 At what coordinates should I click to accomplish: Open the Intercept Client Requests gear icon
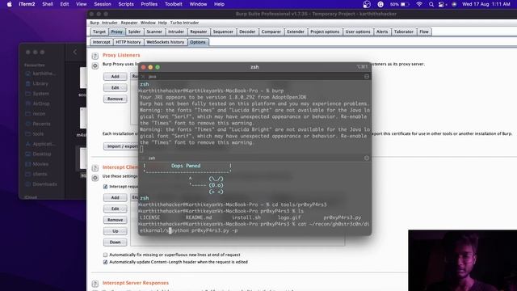coord(95,178)
